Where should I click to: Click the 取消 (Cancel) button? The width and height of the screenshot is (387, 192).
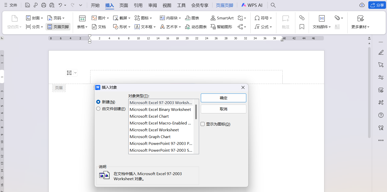[x=223, y=109]
